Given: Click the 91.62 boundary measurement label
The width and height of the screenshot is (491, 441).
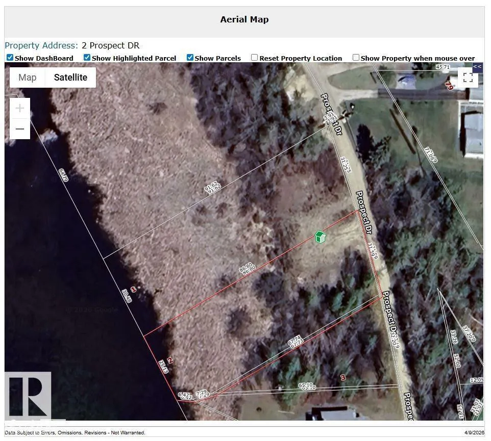Looking at the screenshot, I should click(212, 188).
